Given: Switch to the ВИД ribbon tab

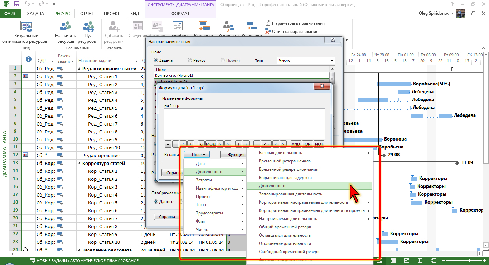Looking at the screenshot, I should click(135, 13).
